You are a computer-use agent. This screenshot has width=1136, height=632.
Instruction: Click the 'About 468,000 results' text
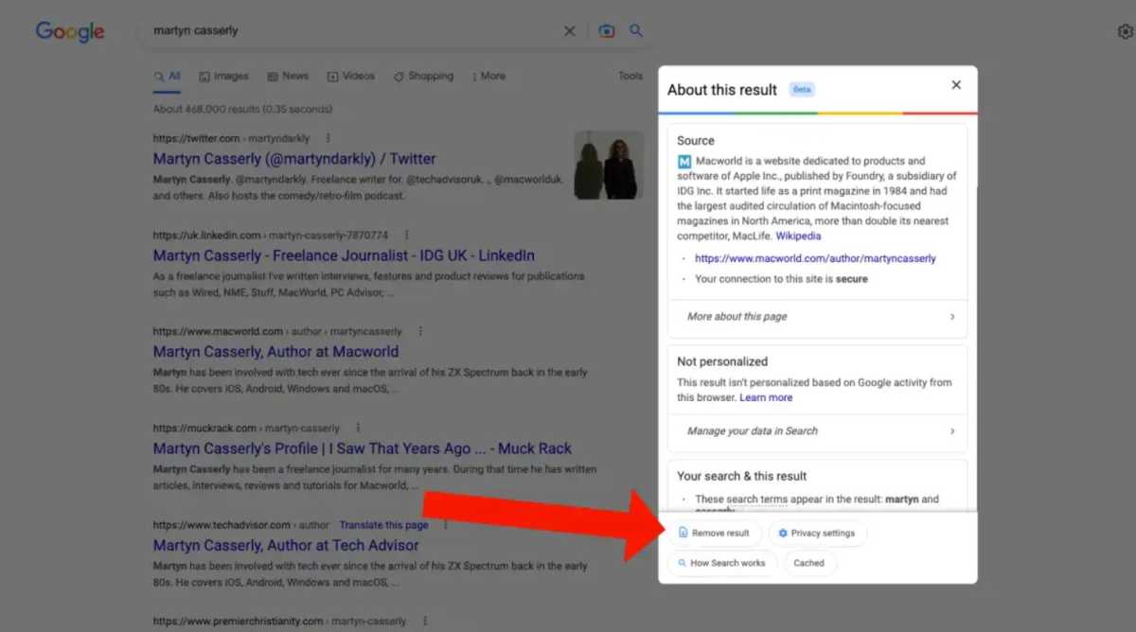242,110
